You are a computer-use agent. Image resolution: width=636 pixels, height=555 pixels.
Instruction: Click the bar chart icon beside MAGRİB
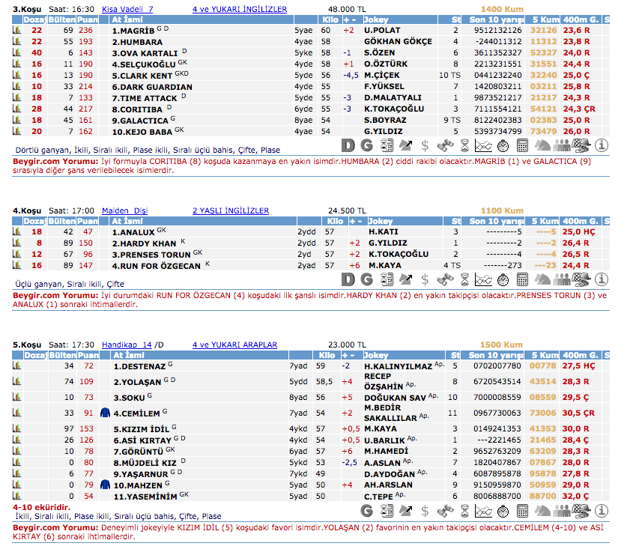17,31
